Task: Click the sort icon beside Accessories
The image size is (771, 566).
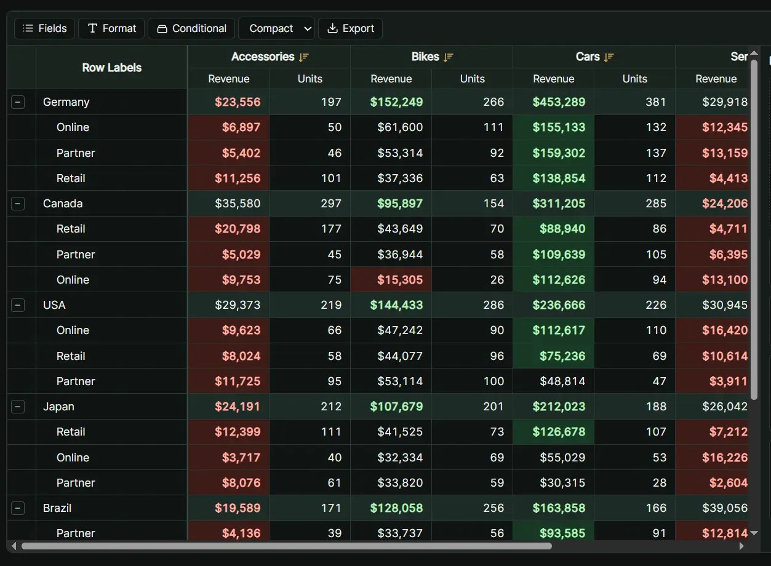Action: (303, 57)
